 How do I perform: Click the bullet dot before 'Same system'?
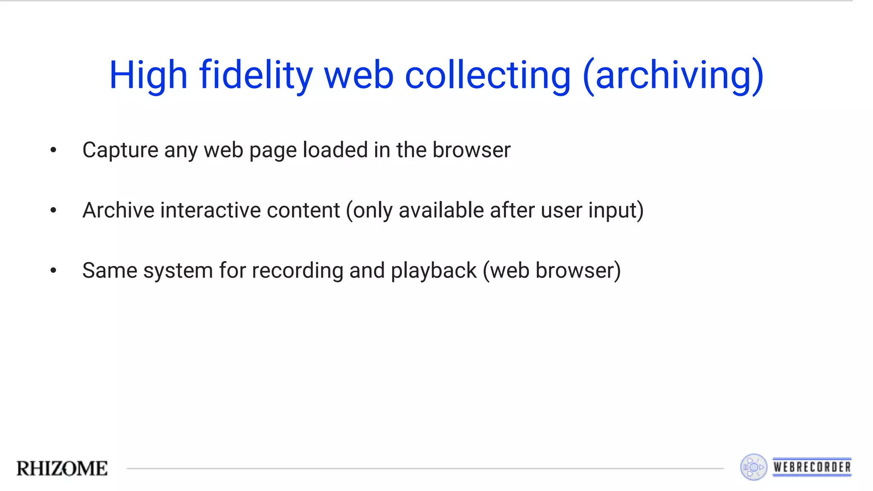tap(53, 270)
